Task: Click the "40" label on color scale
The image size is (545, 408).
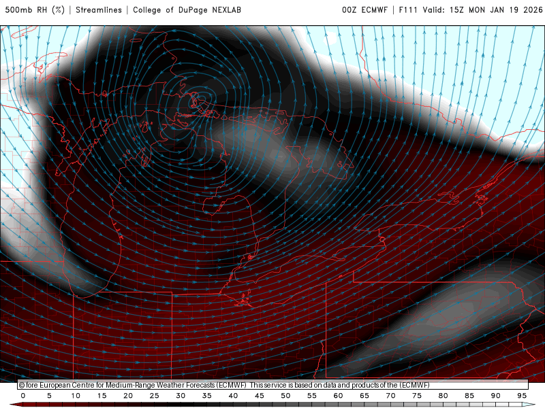Action: 233,396
